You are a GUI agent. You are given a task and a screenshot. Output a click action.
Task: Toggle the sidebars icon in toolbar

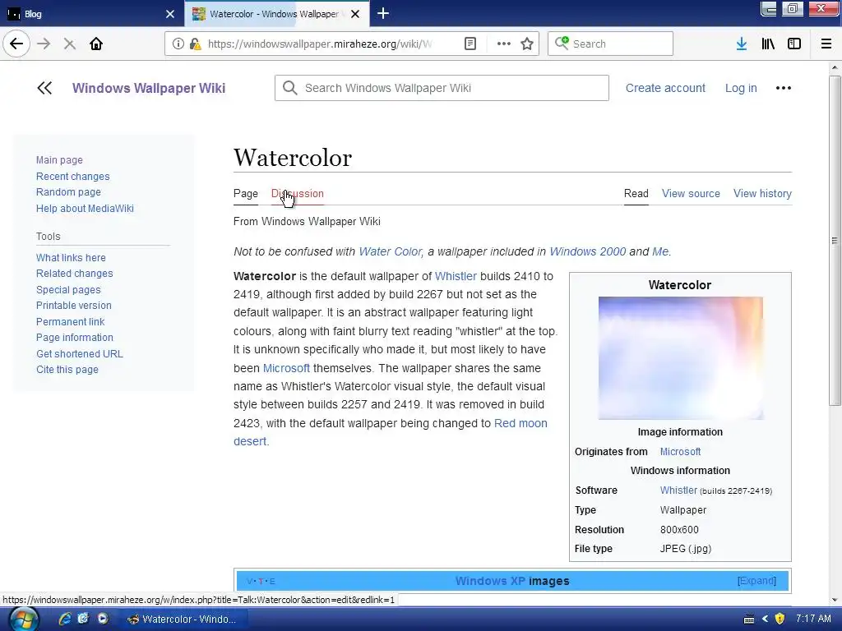794,44
